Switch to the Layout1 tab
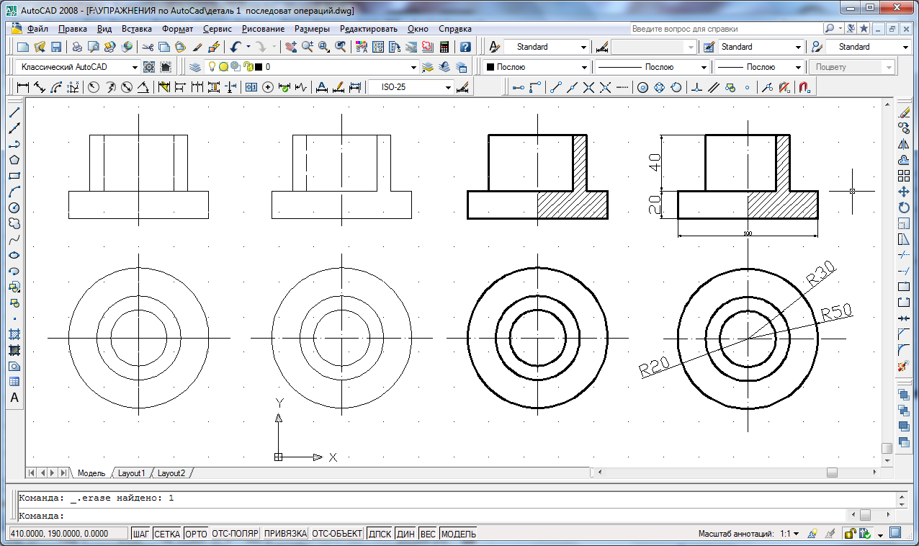919x546 pixels. tap(132, 473)
